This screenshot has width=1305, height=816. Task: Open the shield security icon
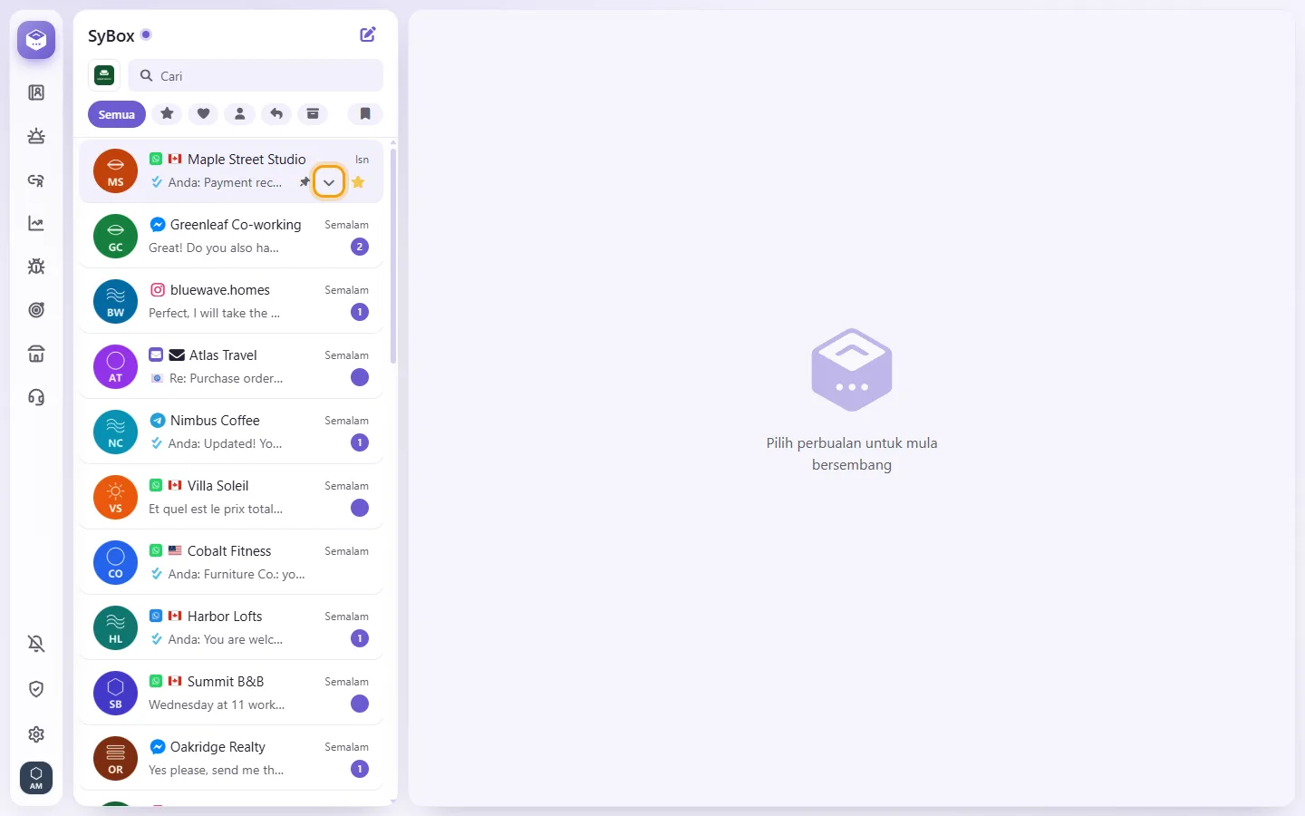(36, 689)
